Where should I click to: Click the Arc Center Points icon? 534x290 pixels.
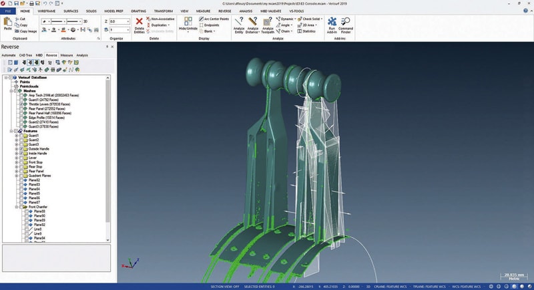point(202,19)
